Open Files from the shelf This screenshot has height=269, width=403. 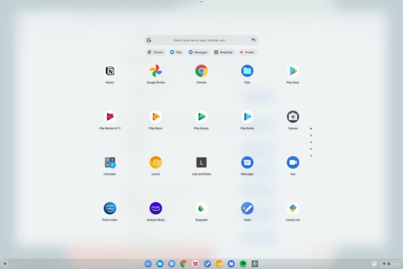click(160, 264)
